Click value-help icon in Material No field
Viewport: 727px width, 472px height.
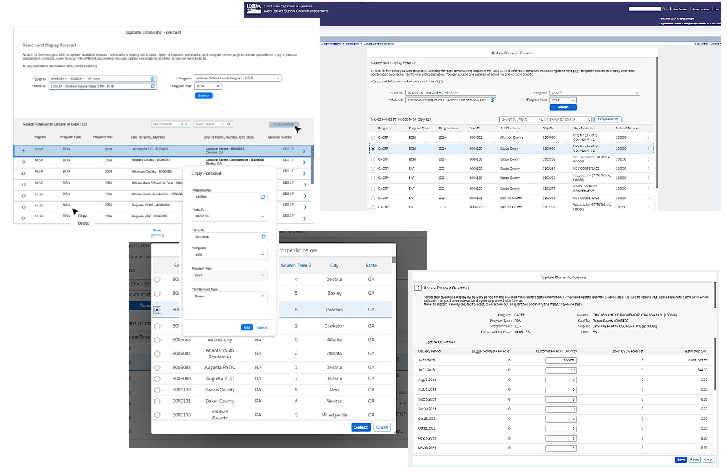tap(263, 197)
